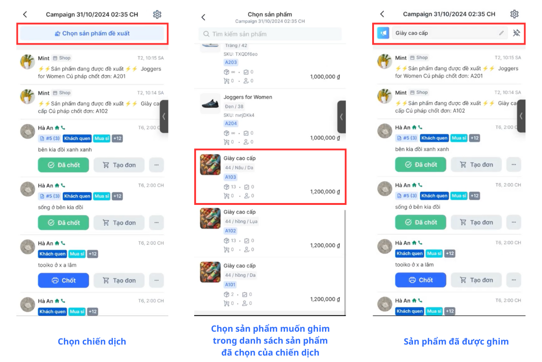This screenshot has height=362, width=542.
Task: Focus the Tìm kiếm sản phẩm search field
Action: (x=270, y=34)
